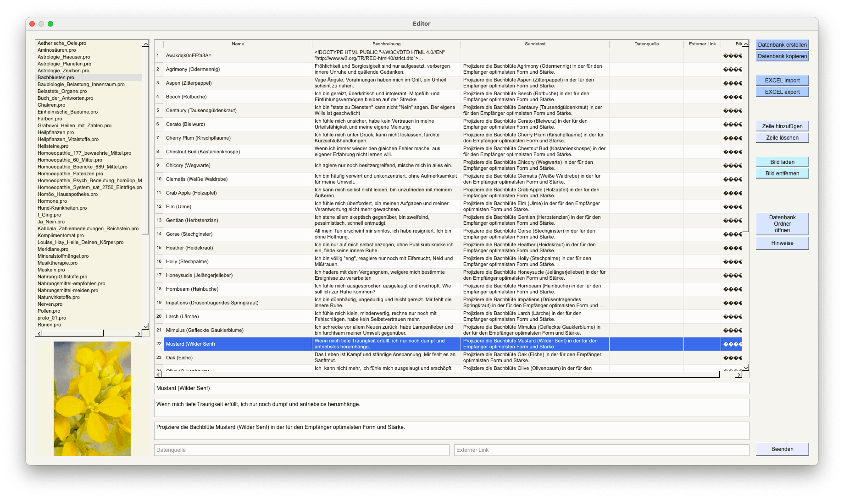
Task: Click the table's upward scroll arrow
Action: tap(746, 44)
